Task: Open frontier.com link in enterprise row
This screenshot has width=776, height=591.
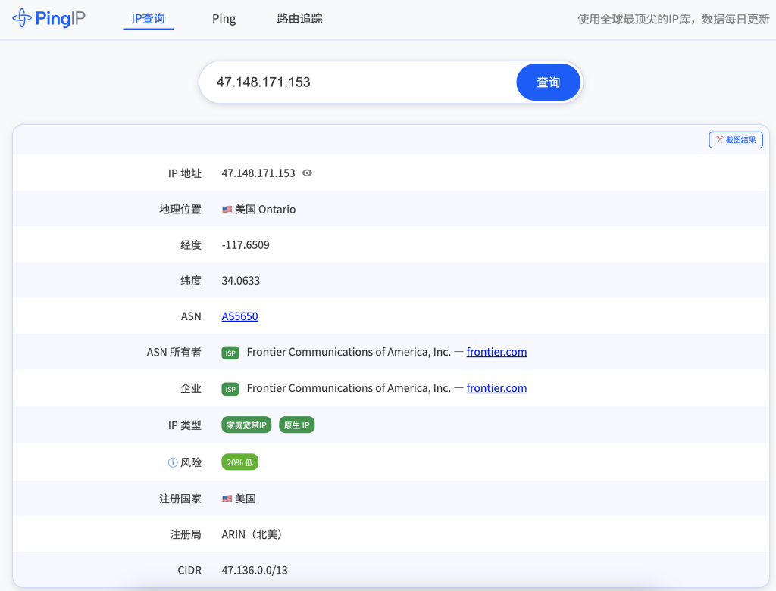Action: click(496, 388)
